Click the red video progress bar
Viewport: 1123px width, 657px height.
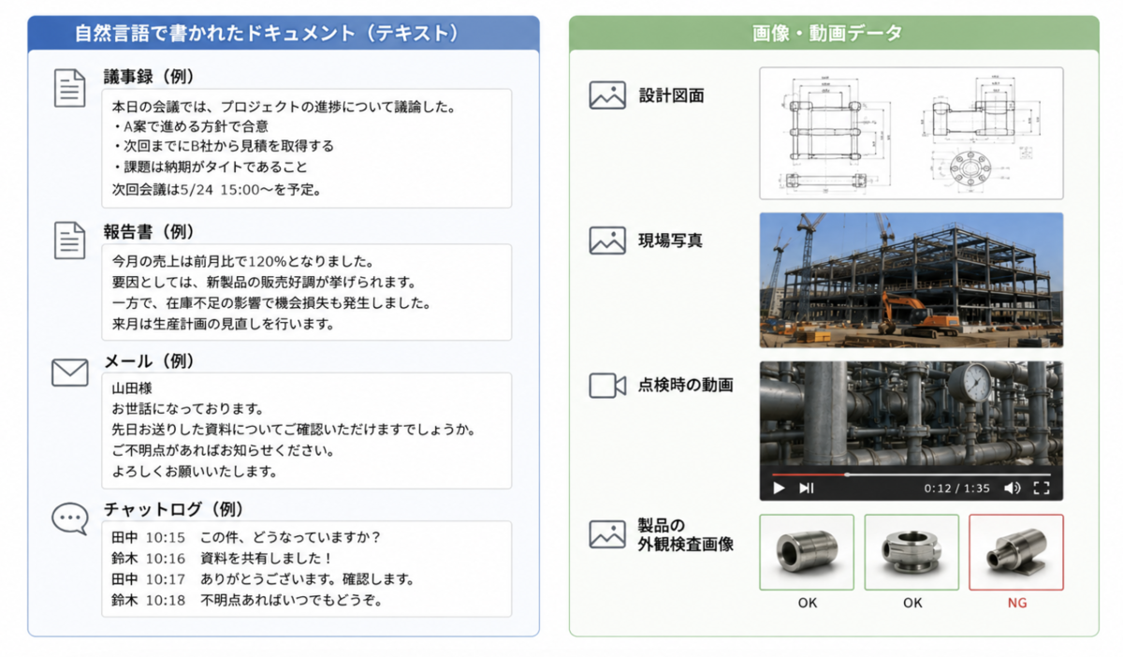click(x=809, y=474)
